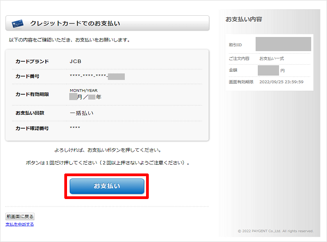The image size is (327, 242).
Task: Click the お支払い回数 label
Action: click(30, 113)
